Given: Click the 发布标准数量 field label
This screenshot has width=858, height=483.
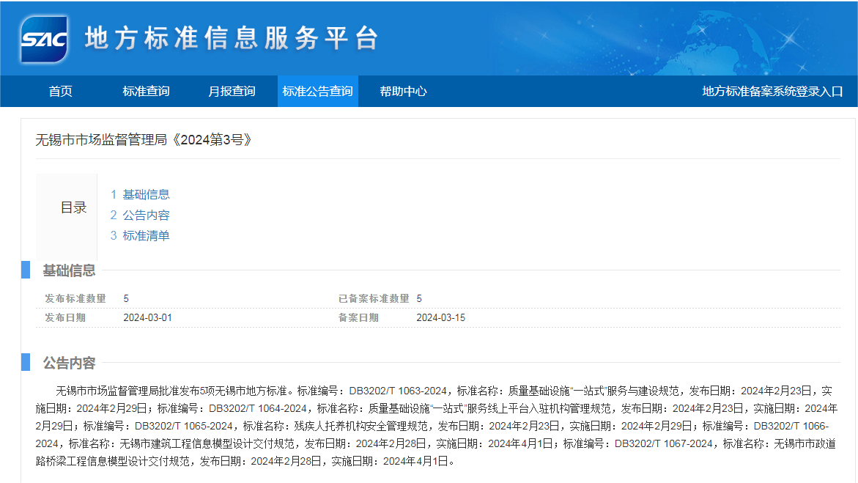Looking at the screenshot, I should point(75,298).
